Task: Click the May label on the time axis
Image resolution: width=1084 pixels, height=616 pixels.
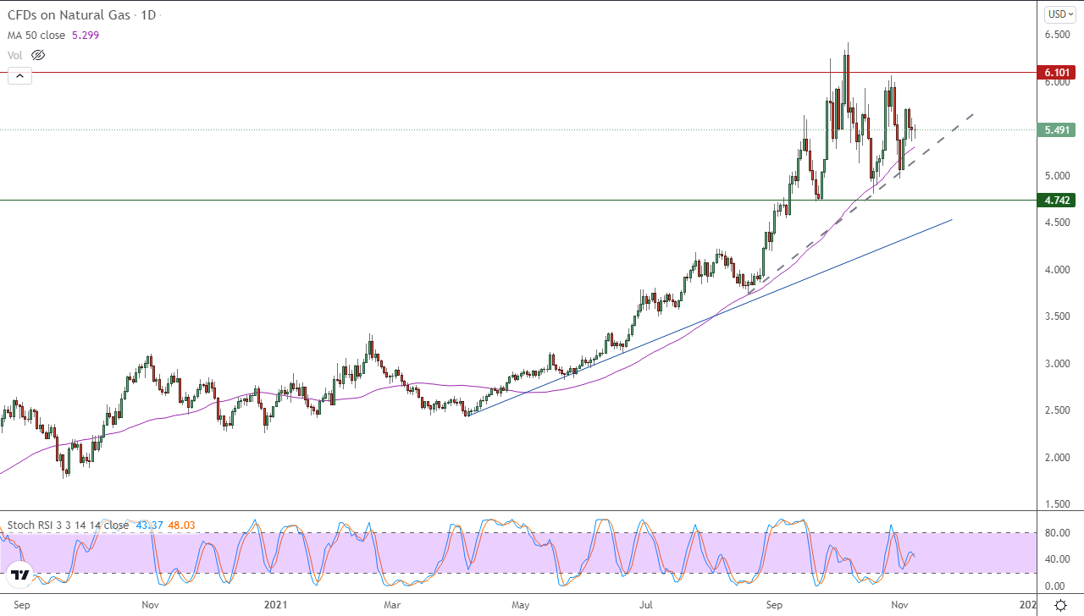Action: pyautogui.click(x=521, y=605)
